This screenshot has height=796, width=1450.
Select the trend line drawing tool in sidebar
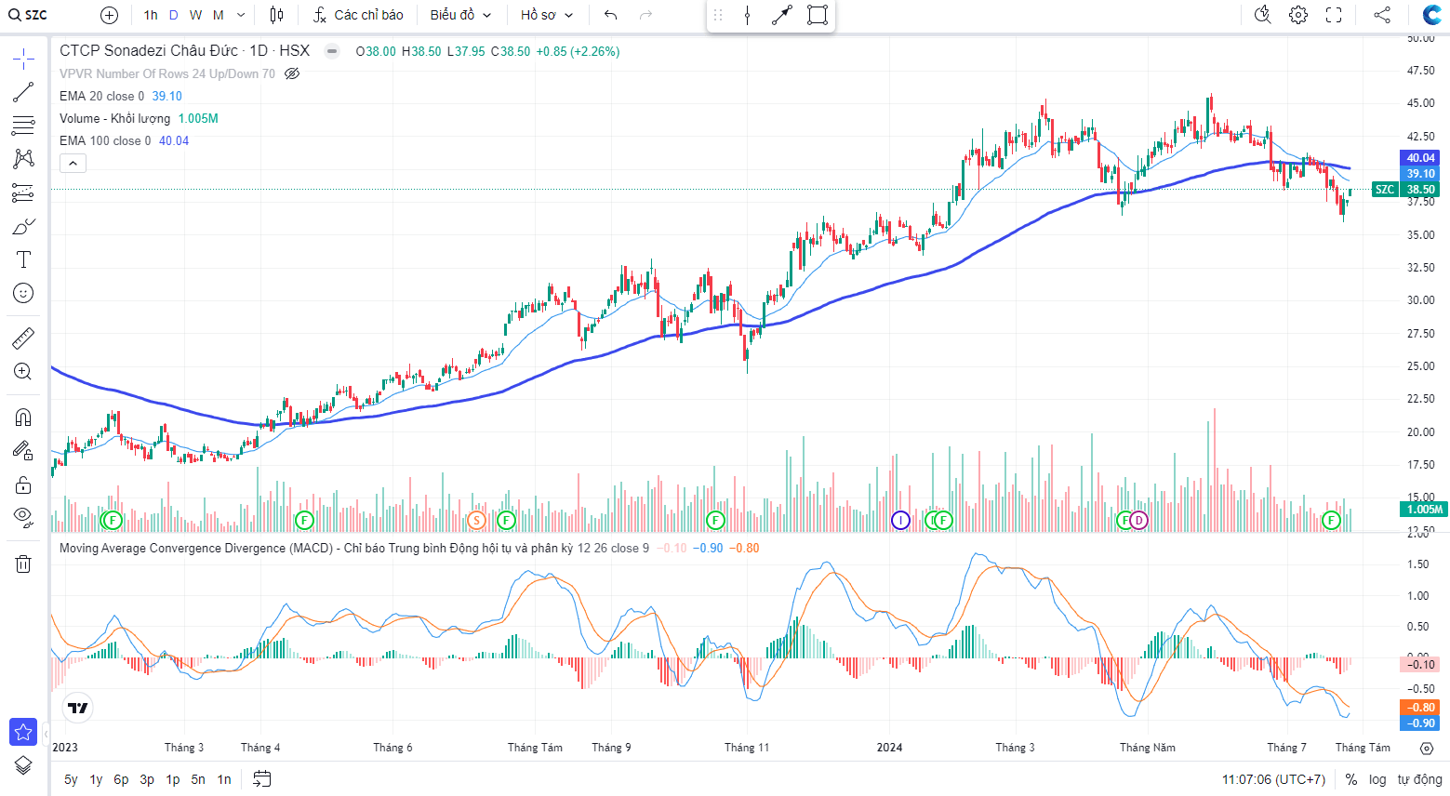pyautogui.click(x=23, y=92)
